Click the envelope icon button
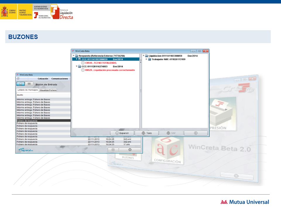 click(29, 84)
